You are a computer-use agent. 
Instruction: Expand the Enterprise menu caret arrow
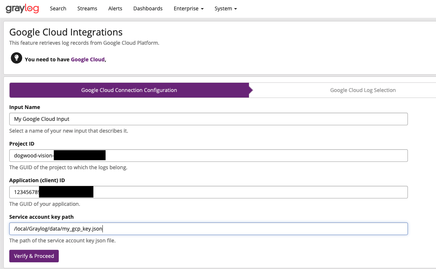click(202, 9)
